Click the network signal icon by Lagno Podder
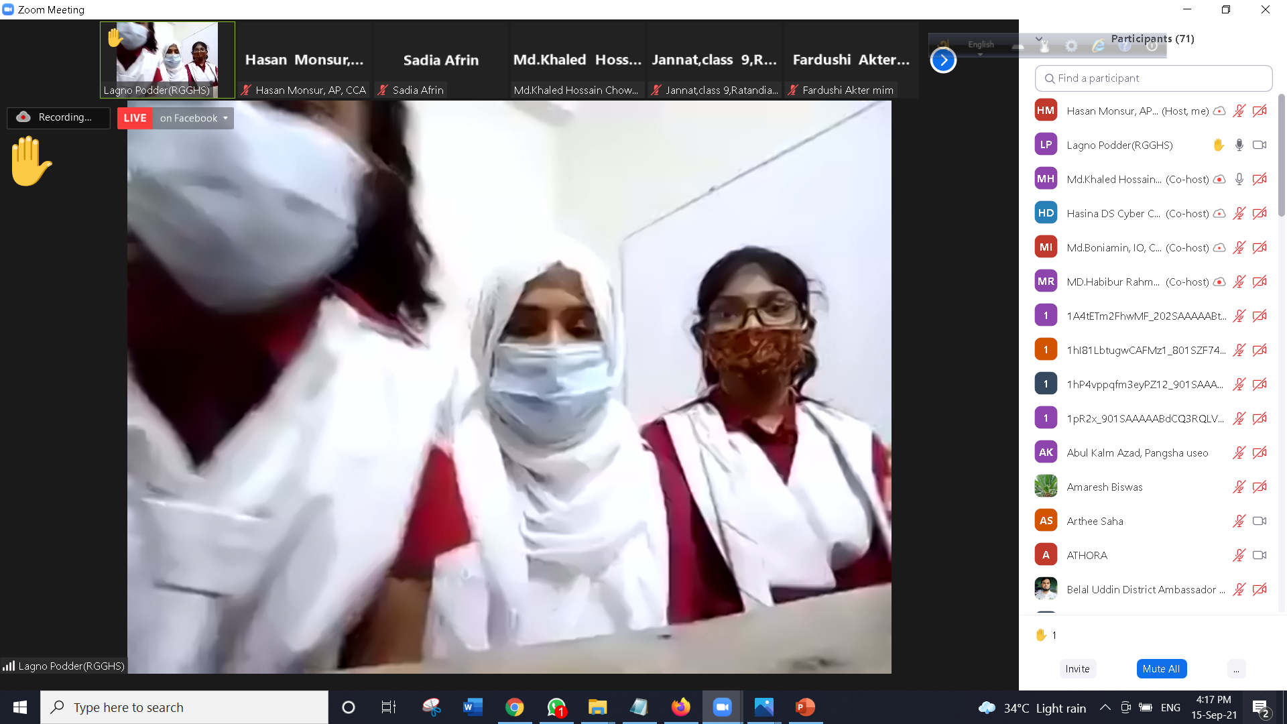The width and height of the screenshot is (1287, 724). [9, 666]
